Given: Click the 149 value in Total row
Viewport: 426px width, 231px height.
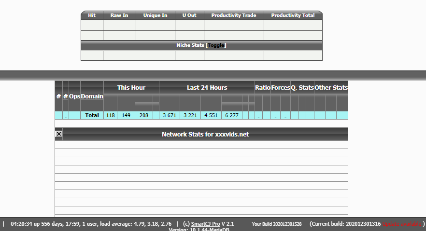Looking at the screenshot, I should [126, 115].
